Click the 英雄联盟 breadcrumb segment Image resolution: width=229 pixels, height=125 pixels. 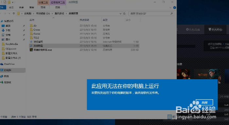pos(73,14)
